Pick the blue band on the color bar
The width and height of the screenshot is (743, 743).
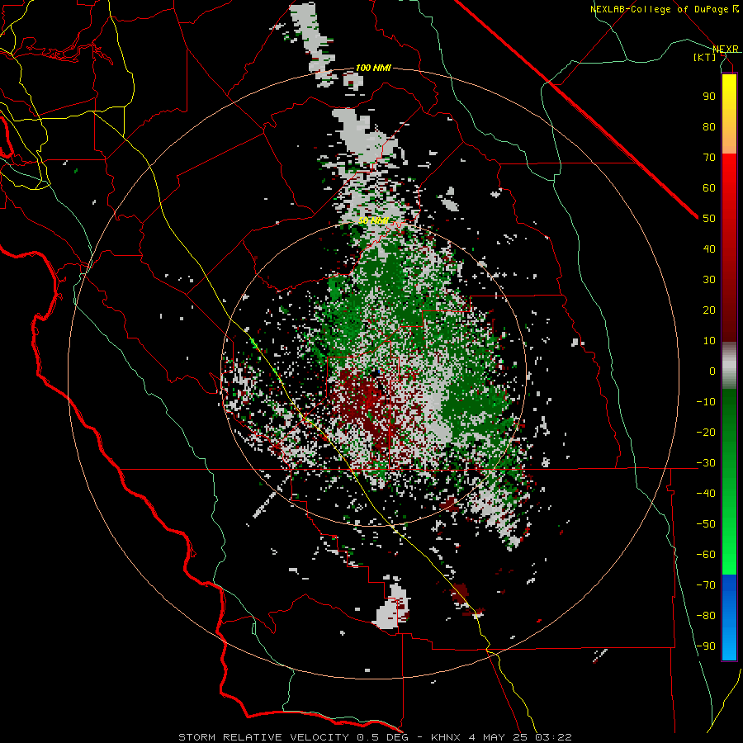[729, 617]
